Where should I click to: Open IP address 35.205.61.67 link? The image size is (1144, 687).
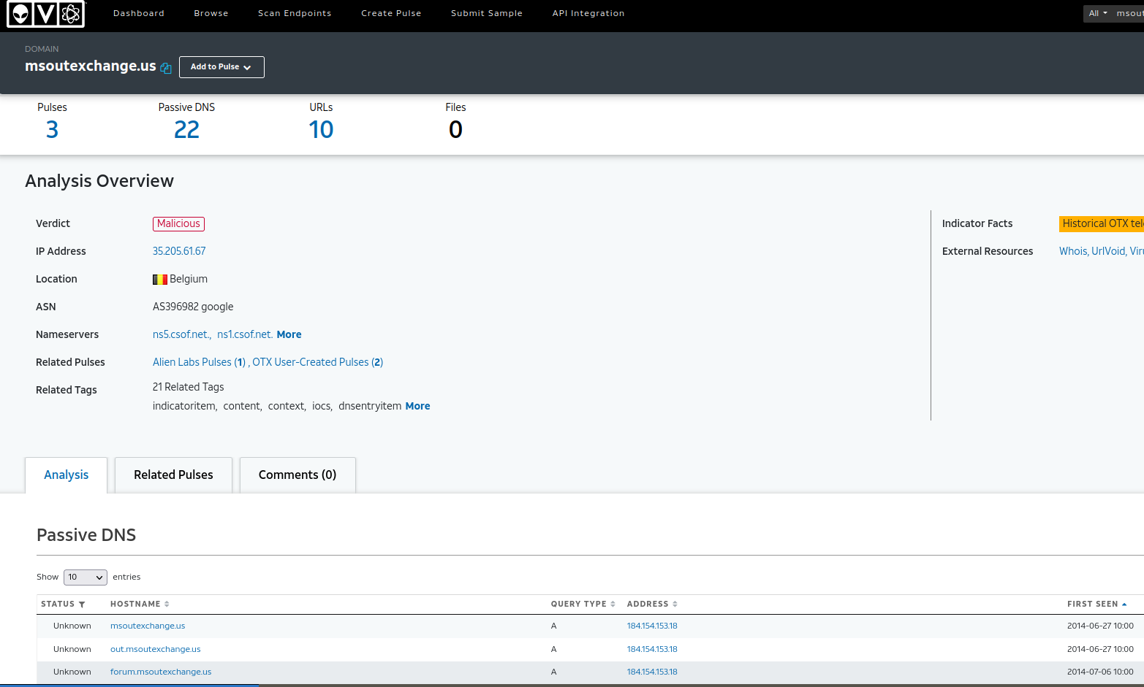tap(179, 251)
